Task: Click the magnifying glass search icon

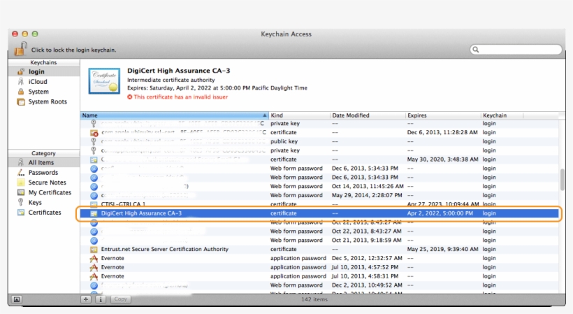Action: [475, 50]
